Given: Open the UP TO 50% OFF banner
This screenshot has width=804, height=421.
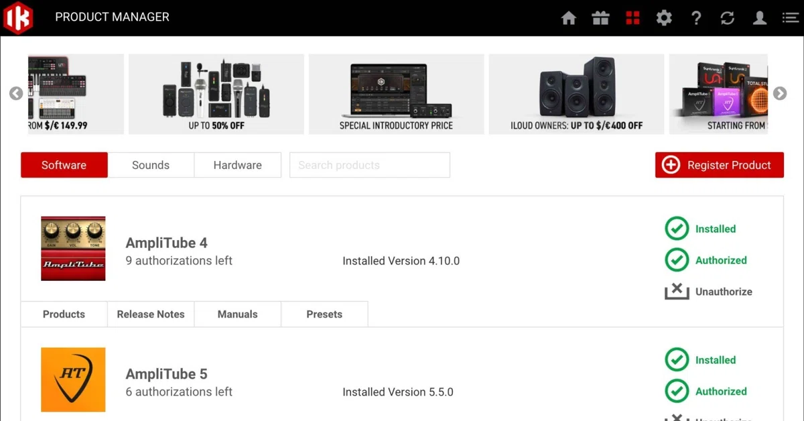Looking at the screenshot, I should [x=216, y=94].
